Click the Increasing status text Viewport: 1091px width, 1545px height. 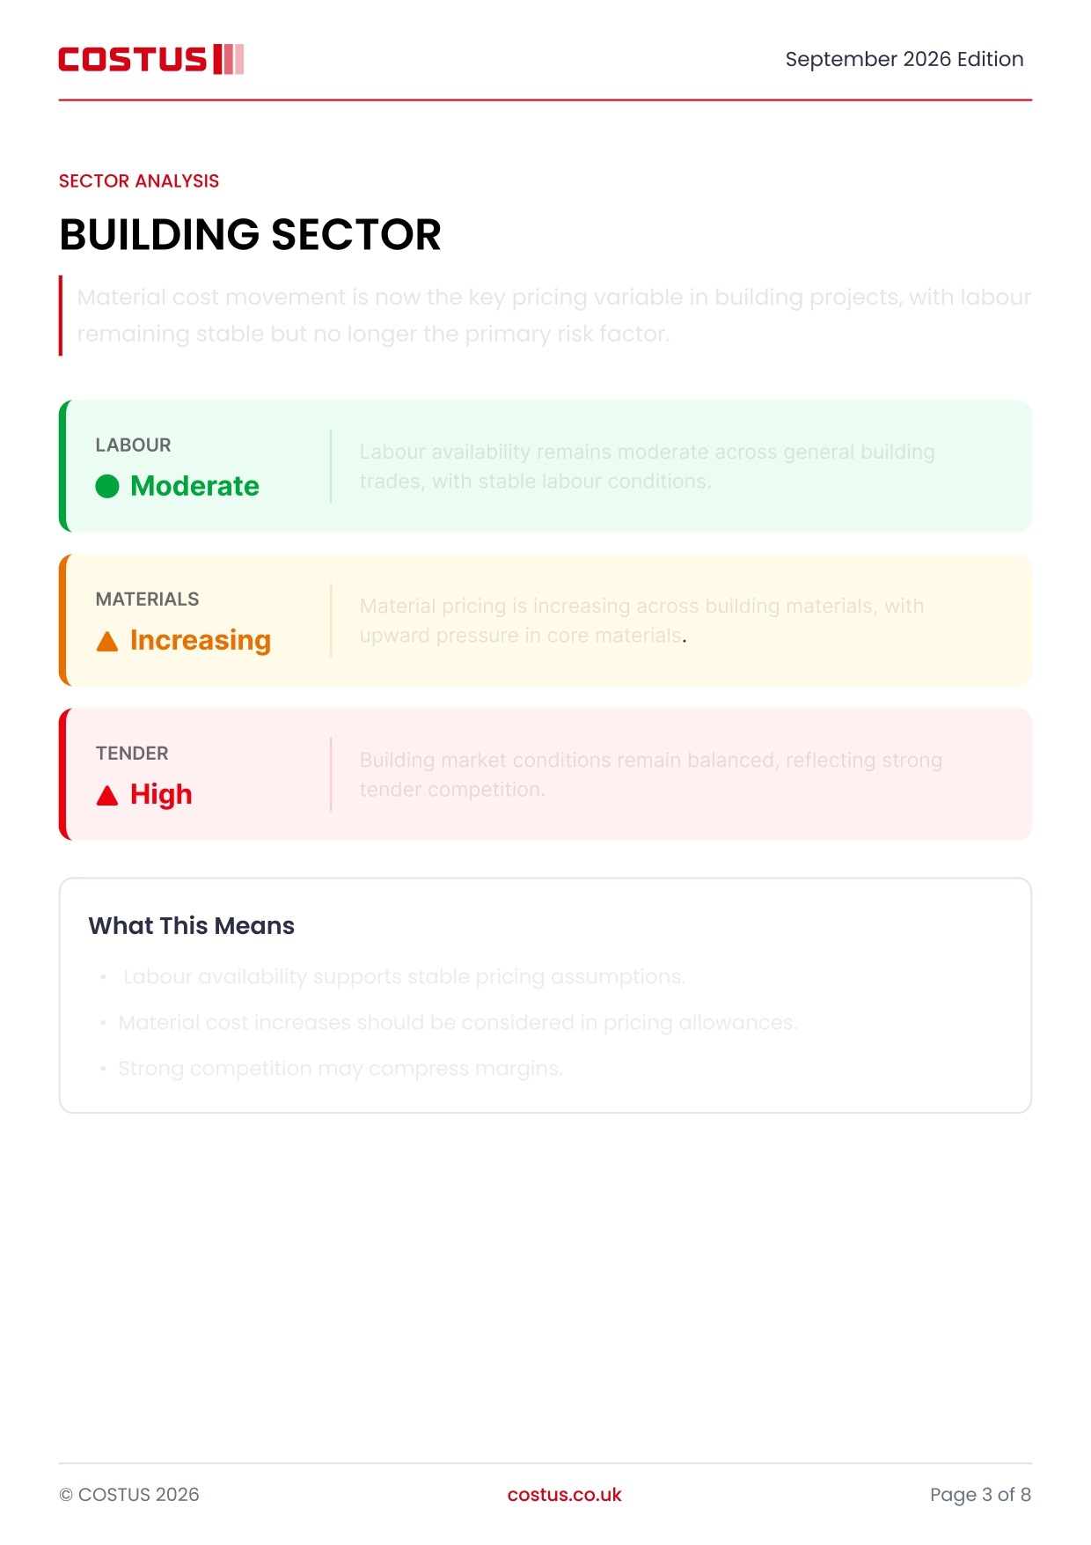201,641
